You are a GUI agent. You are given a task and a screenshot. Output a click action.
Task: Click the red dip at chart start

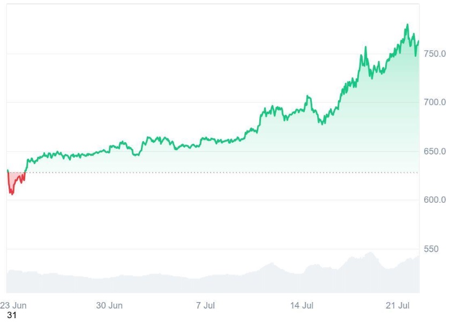(15, 181)
